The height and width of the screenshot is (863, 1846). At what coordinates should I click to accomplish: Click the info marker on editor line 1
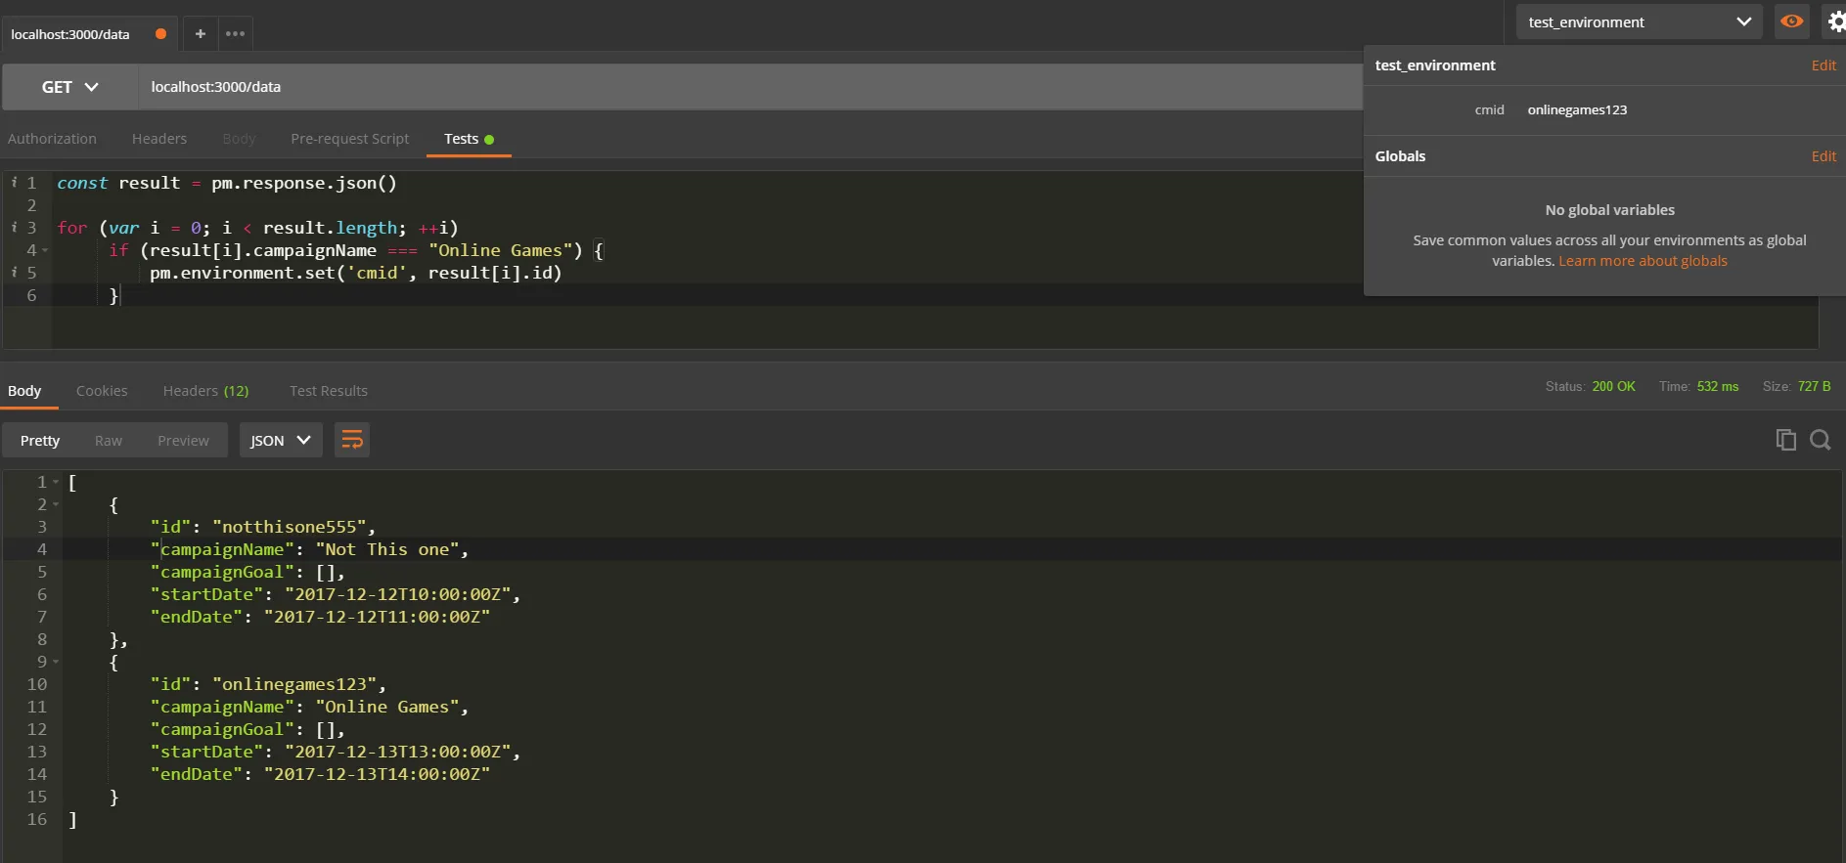(x=14, y=183)
